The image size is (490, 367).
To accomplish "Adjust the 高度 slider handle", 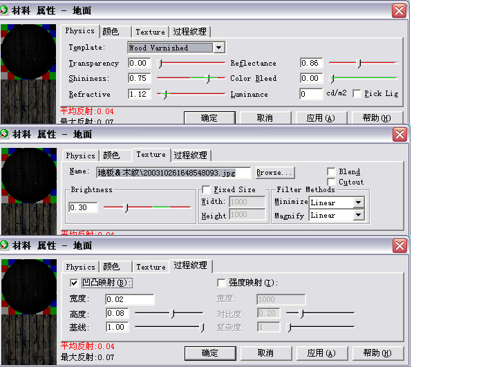I will (x=173, y=313).
